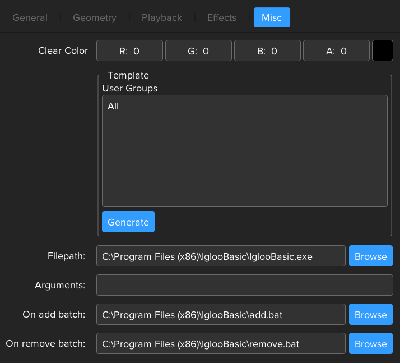Click the Filepath text field

pyautogui.click(x=221, y=256)
